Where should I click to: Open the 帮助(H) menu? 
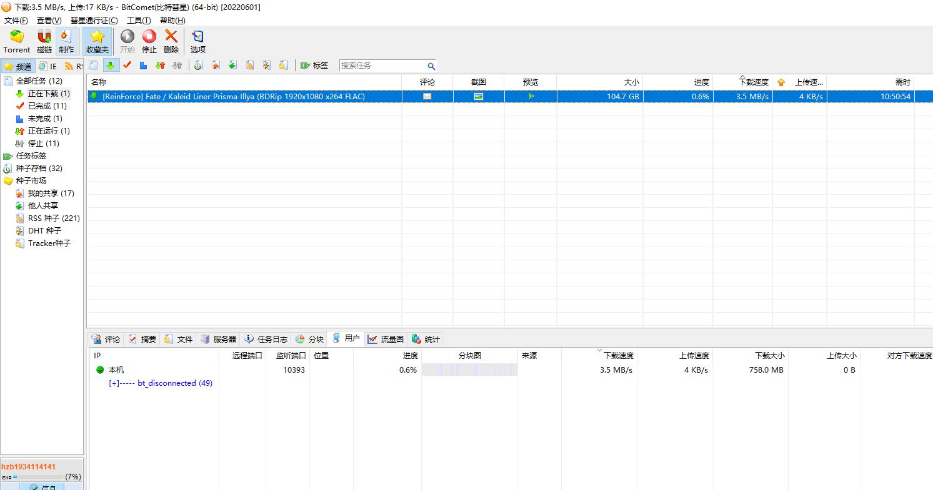pyautogui.click(x=172, y=21)
